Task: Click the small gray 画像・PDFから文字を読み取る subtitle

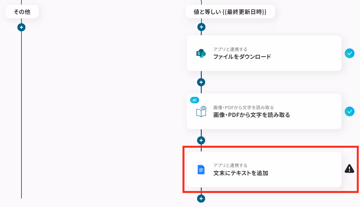Action: tap(243, 108)
